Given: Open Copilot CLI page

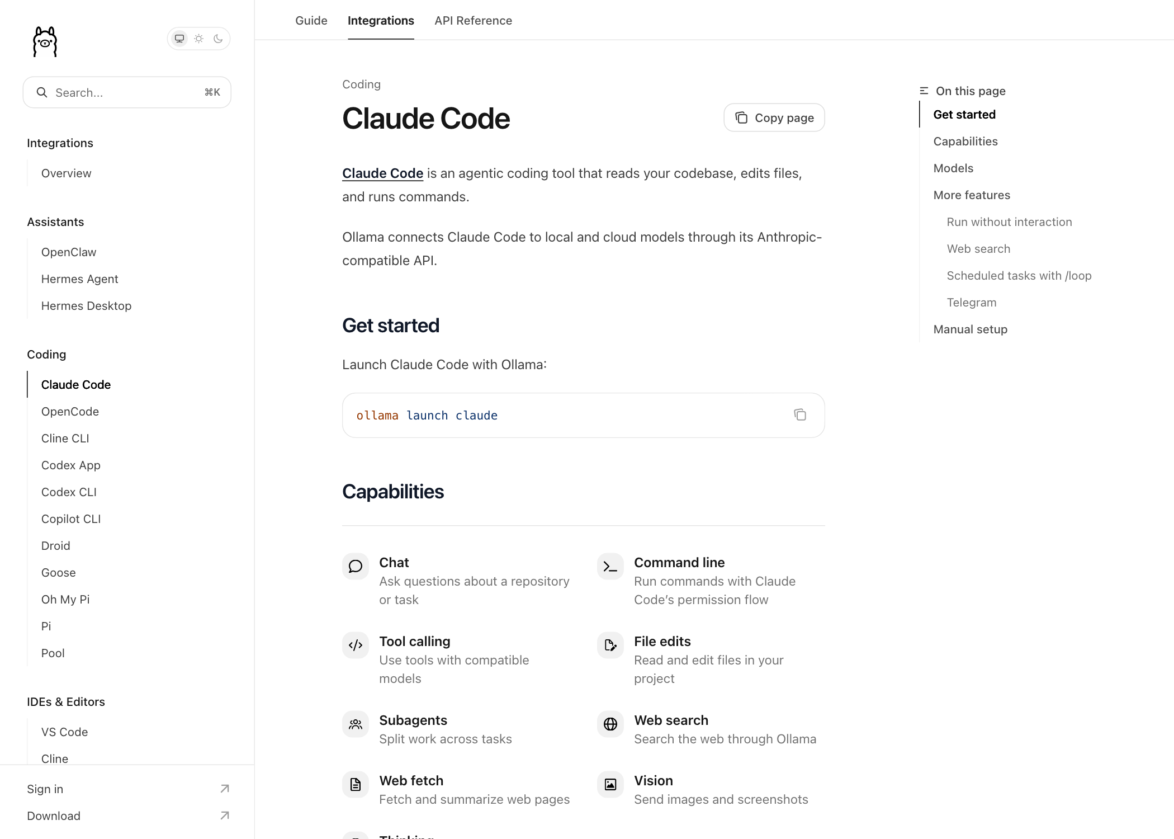Looking at the screenshot, I should tap(71, 519).
